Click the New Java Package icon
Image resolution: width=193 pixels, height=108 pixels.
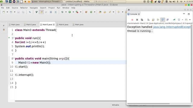[86, 12]
